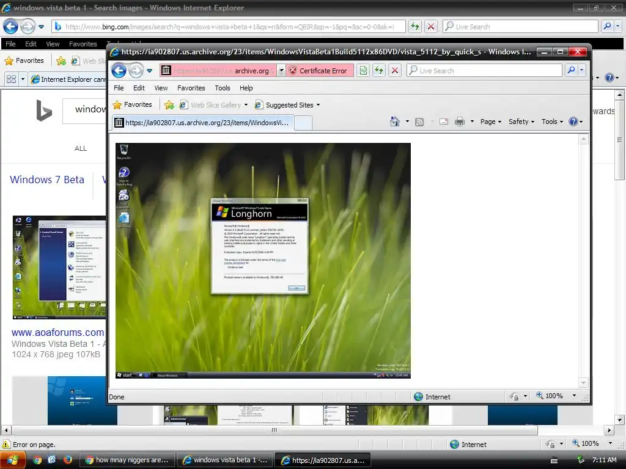Viewport: 626px width, 469px height.
Task: Open Help menu in archive.org window
Action: click(246, 88)
